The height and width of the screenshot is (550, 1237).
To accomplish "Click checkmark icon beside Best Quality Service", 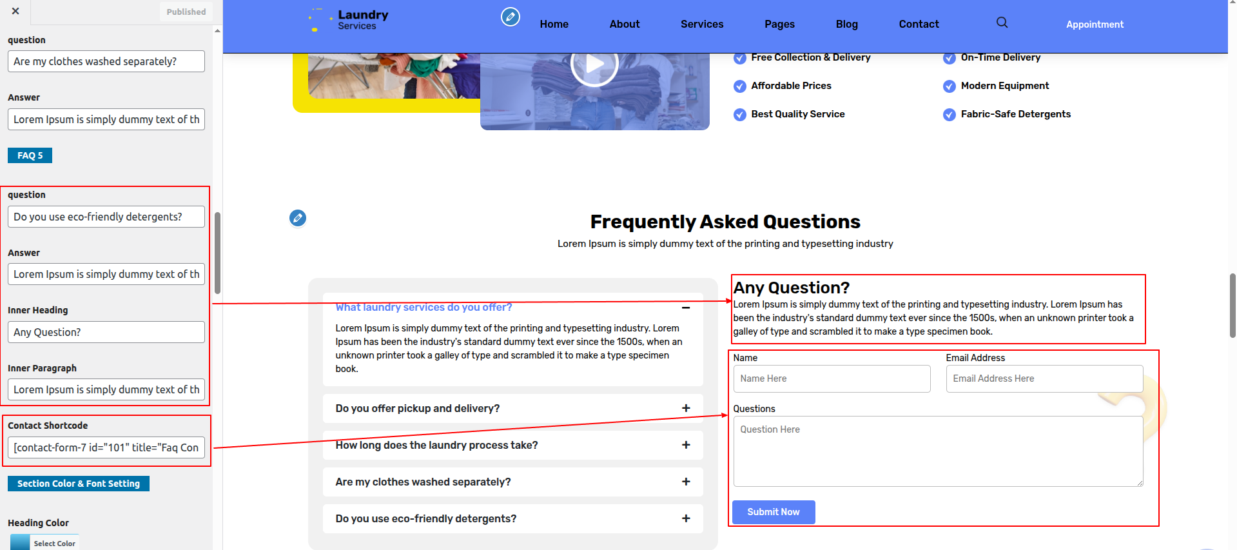I will pyautogui.click(x=740, y=115).
